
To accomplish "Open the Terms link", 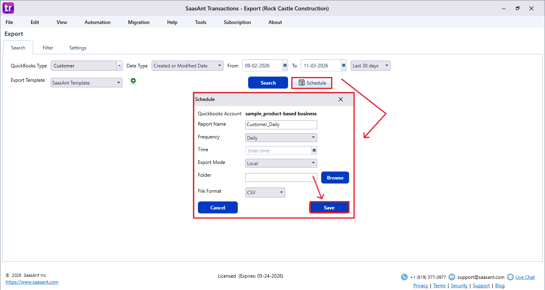I will (x=439, y=286).
